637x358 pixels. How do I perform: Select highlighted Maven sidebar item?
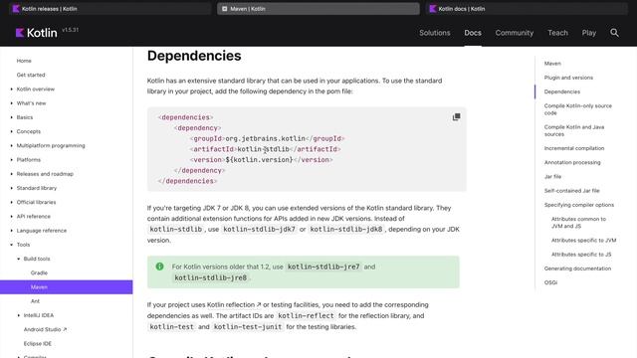[67, 287]
